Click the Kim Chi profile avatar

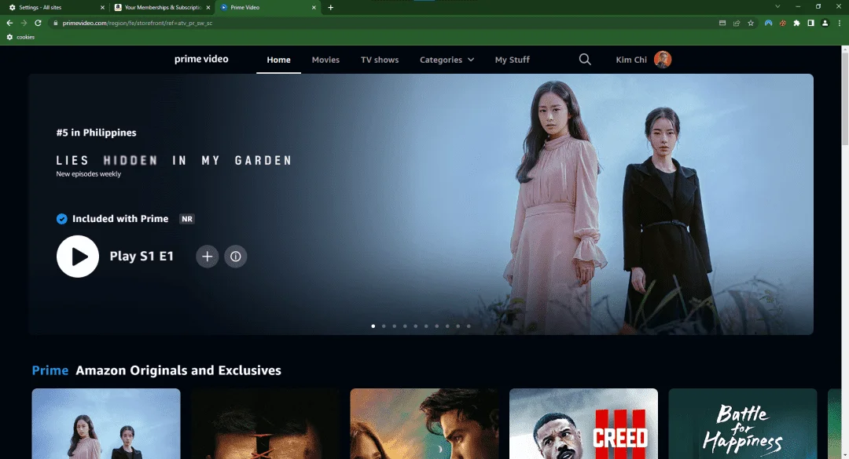[x=663, y=60]
